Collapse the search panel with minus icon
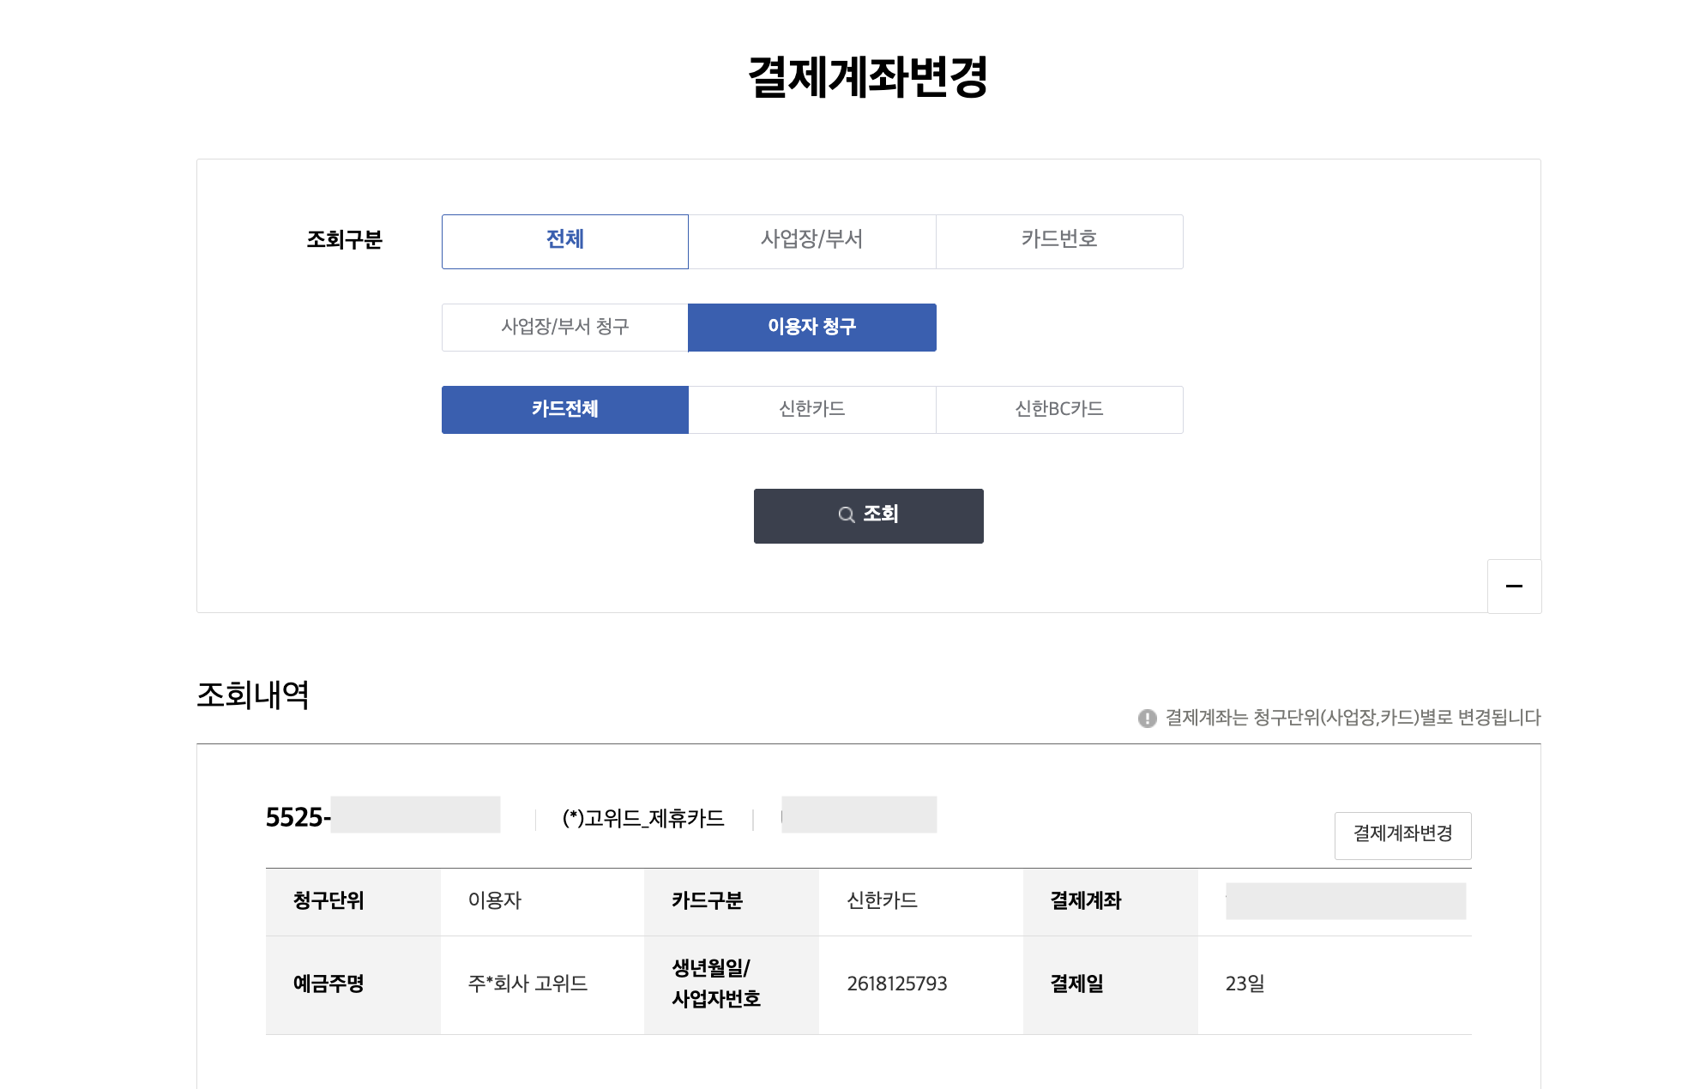 click(1514, 587)
